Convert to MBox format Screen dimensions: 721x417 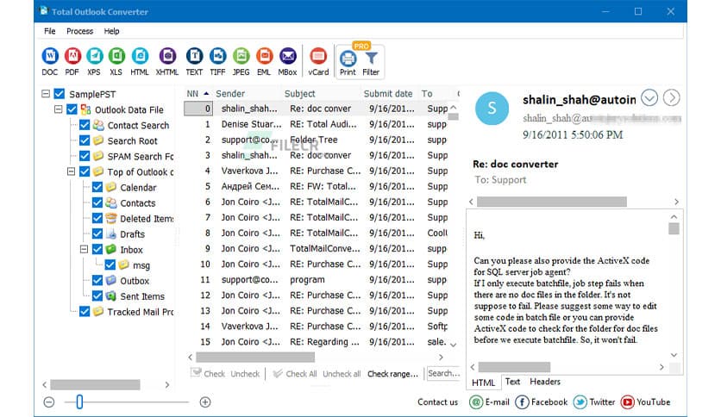pos(288,61)
